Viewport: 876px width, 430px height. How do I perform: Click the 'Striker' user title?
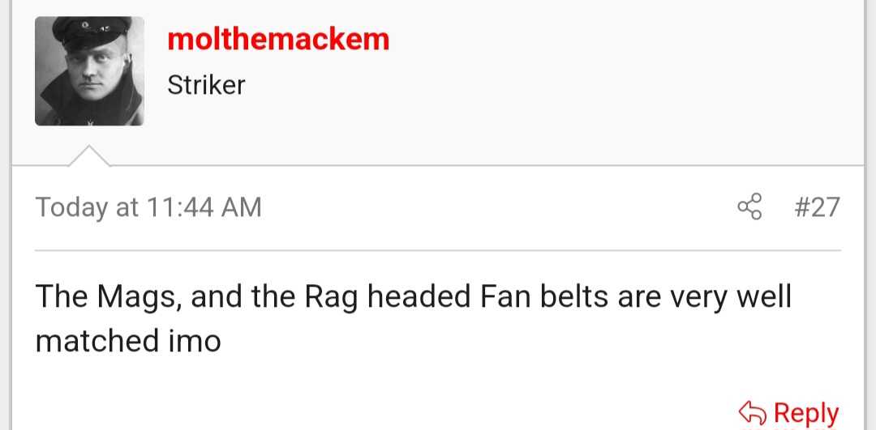(206, 85)
